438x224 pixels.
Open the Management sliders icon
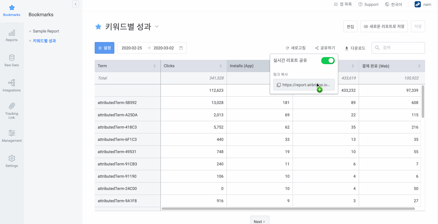12,133
